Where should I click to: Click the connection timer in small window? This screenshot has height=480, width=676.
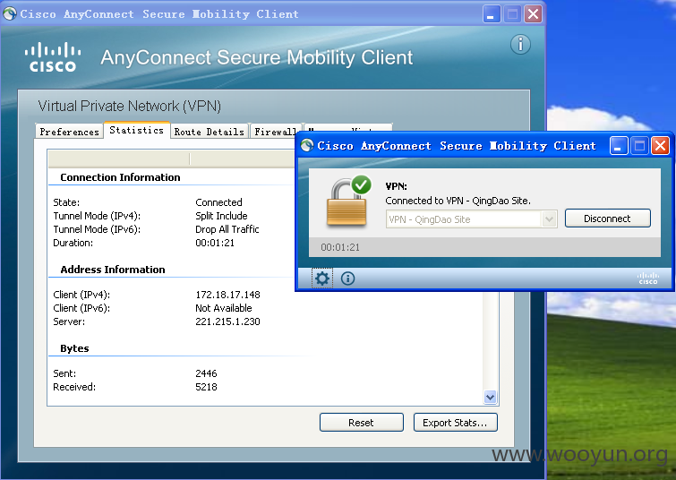340,247
